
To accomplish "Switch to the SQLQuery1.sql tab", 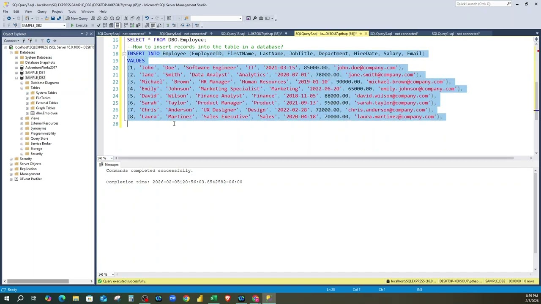I will pos(456,34).
